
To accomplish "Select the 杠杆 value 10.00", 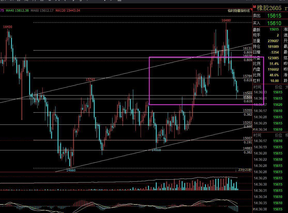I will [x=274, y=81].
